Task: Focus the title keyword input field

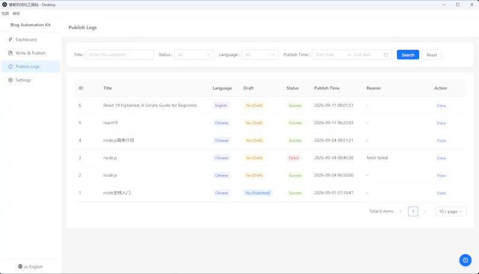Action: 120,55
